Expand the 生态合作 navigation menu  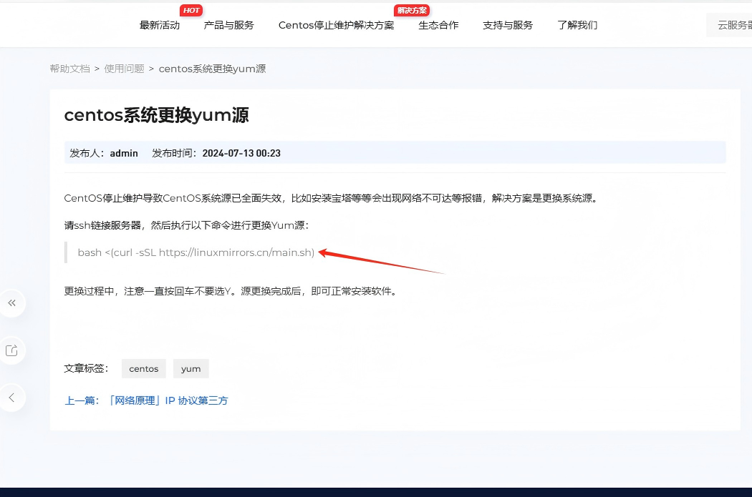(x=438, y=25)
